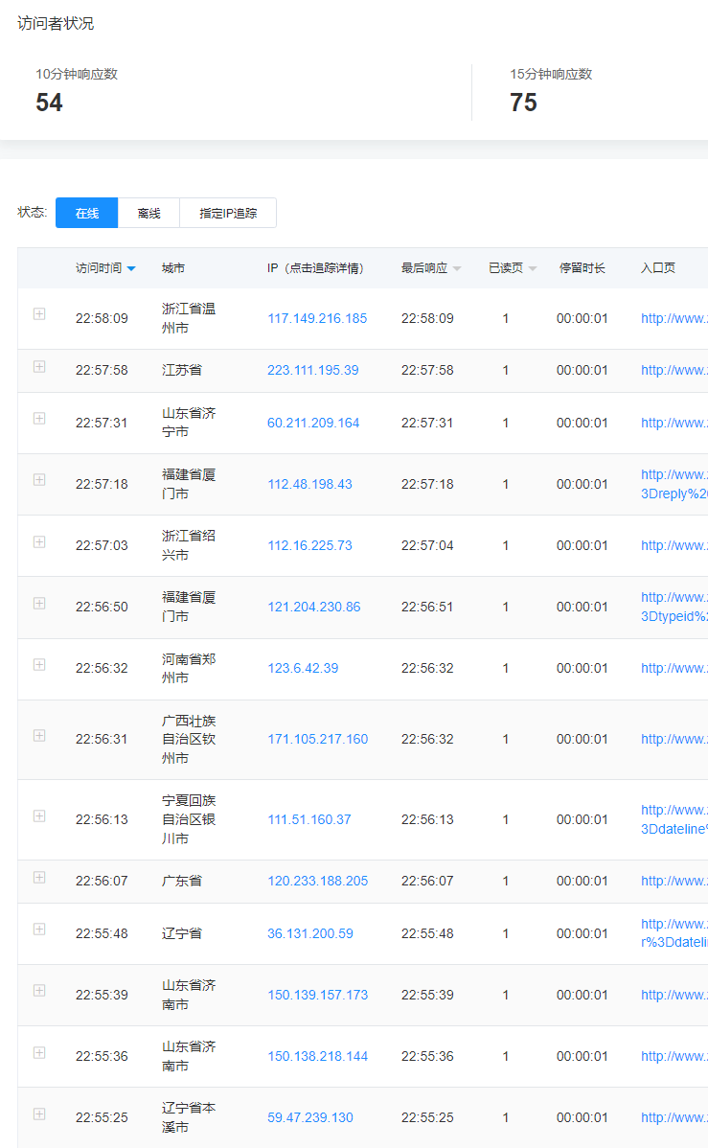Screen dimensions: 708x1148
Task: Click plus icon for 22:57:03 visit row
Action: [x=39, y=541]
